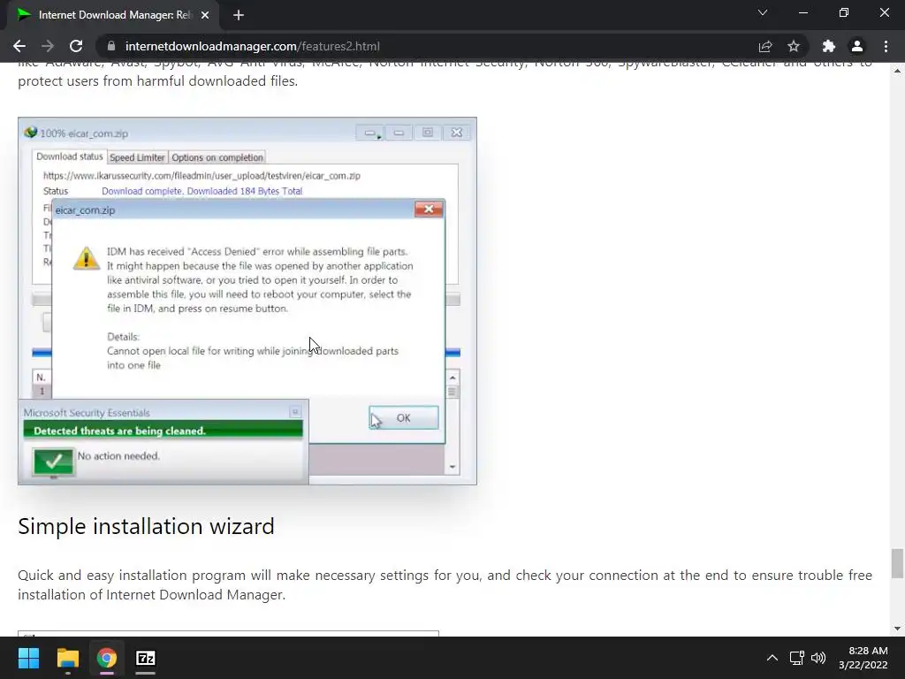905x679 pixels.
Task: Click scrollbar down arrow
Action: click(x=897, y=629)
